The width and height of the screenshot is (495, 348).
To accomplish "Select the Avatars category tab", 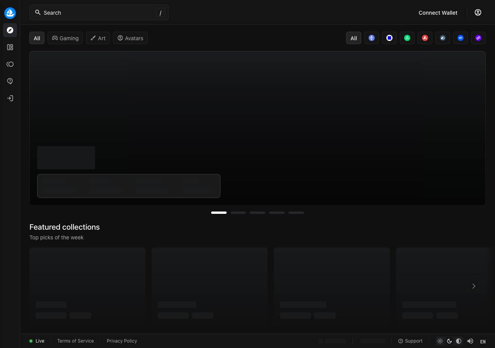I will 130,38.
